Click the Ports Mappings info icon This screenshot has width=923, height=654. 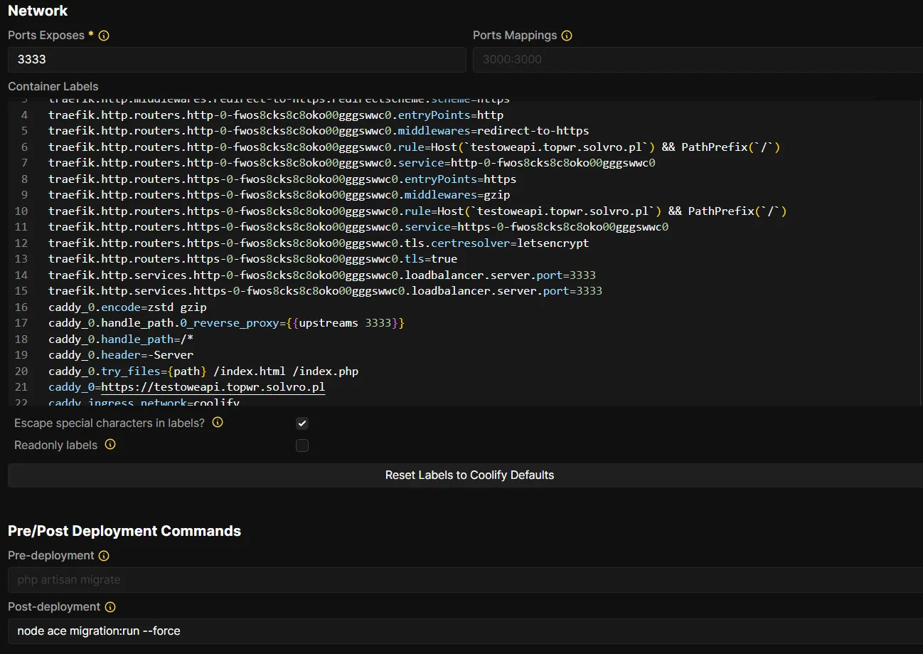[567, 36]
